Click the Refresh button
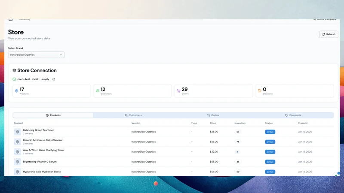Screen dimensions: 344x193 (329, 34)
